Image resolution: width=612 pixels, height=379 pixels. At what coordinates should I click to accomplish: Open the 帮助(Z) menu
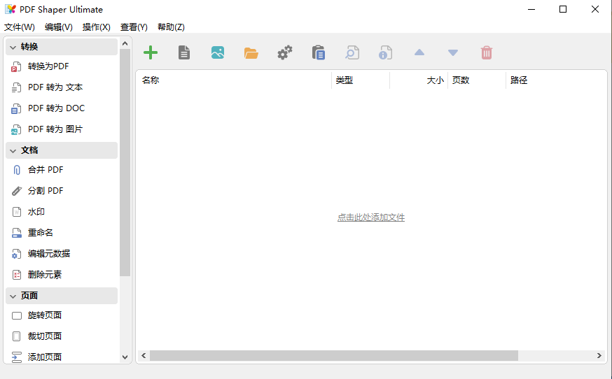[171, 27]
